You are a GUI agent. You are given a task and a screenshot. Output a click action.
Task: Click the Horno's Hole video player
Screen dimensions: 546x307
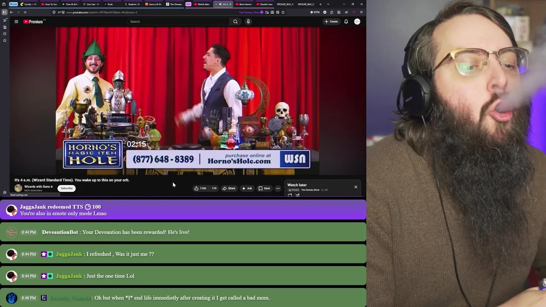point(187,101)
